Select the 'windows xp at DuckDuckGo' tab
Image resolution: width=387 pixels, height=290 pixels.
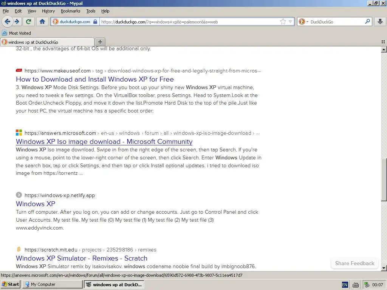47,42
